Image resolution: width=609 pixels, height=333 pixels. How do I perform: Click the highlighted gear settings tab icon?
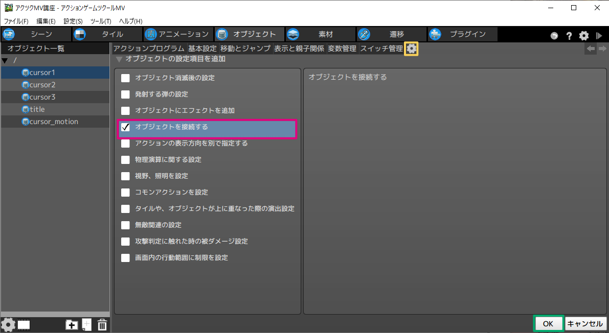411,49
